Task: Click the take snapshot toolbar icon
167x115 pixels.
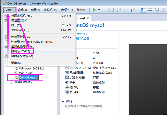Action: (118, 10)
